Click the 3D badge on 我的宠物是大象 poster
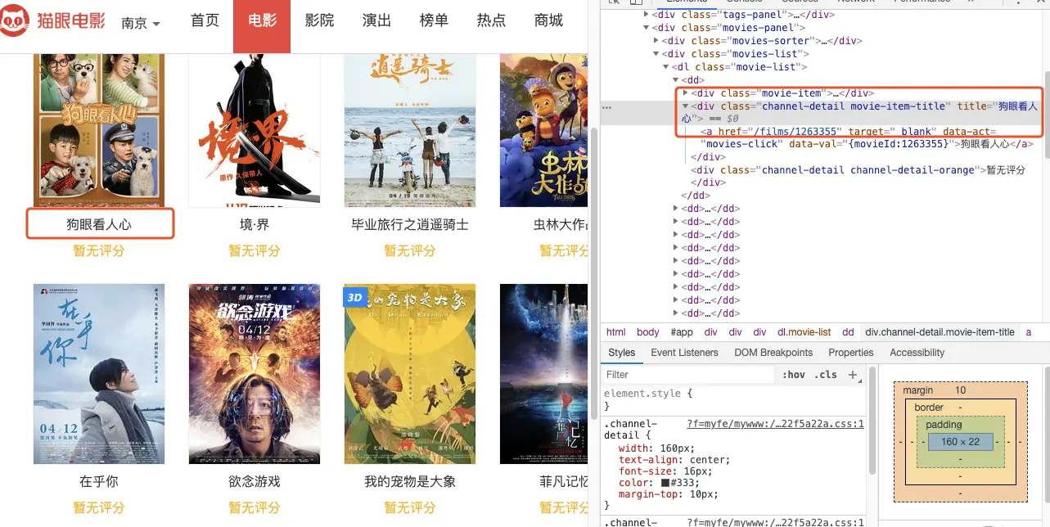This screenshot has height=527, width=1050. (x=354, y=297)
